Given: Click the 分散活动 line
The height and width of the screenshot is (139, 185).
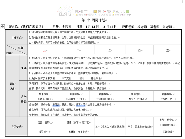Looking at the screenshot, I should (x=71, y=105).
